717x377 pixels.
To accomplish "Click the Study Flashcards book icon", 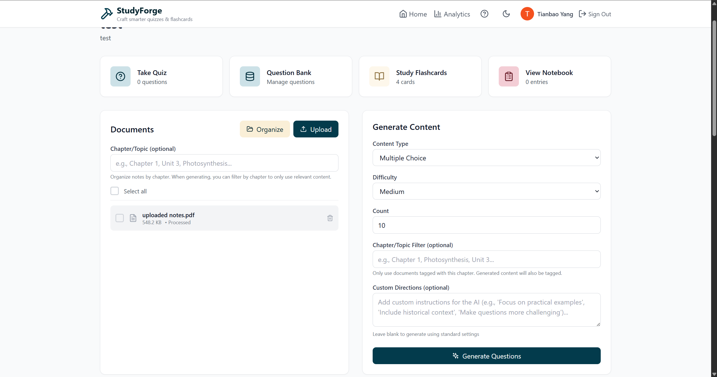I will click(x=379, y=76).
